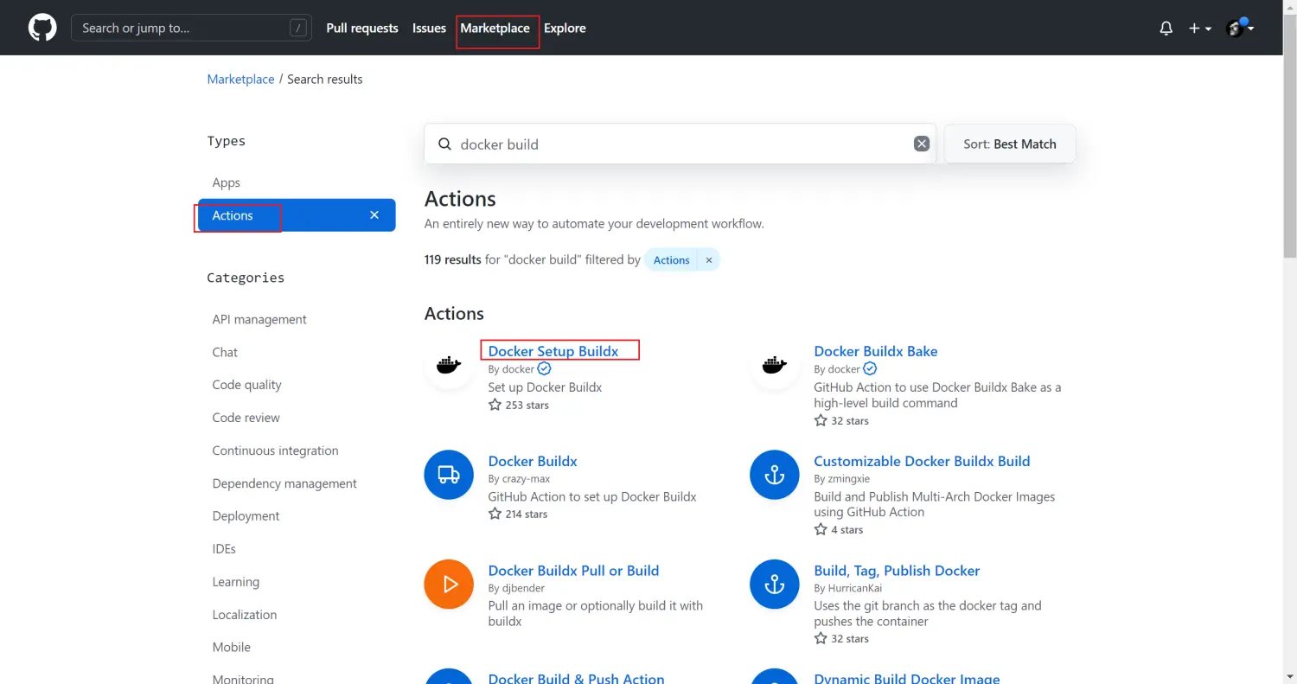Open the notifications bell

[1166, 29]
